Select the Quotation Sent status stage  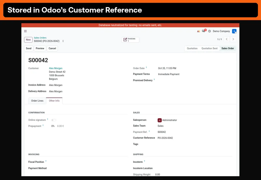[210, 48]
